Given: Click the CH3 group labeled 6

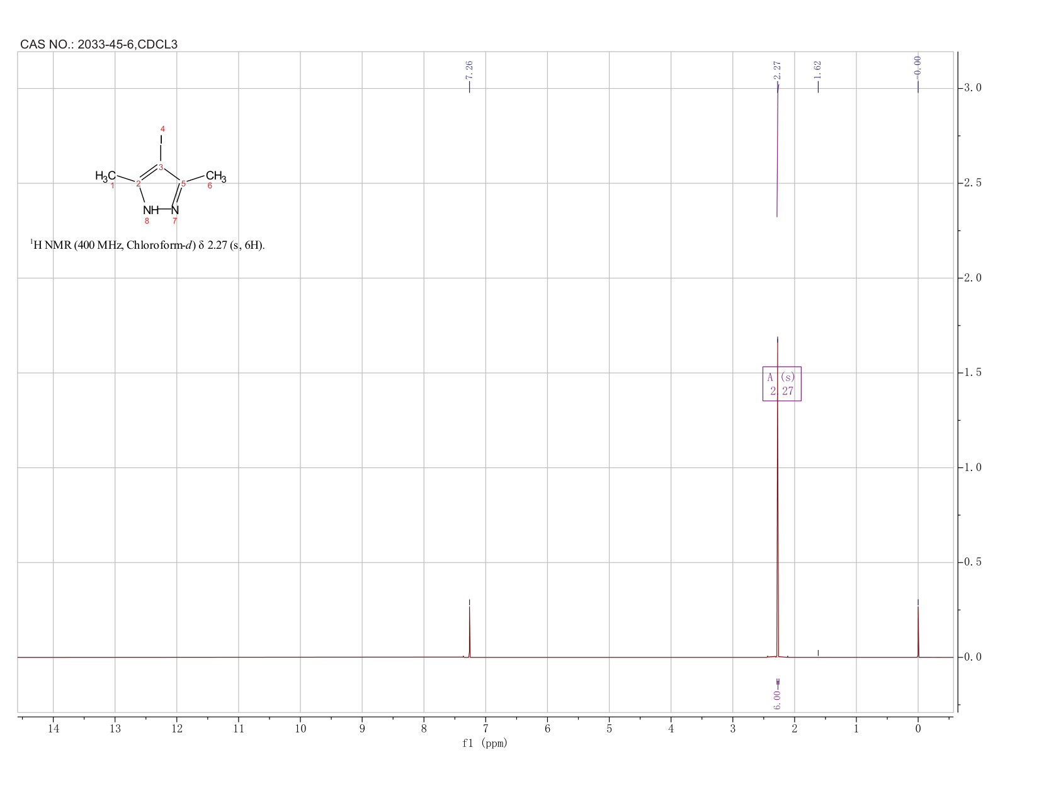Looking at the screenshot, I should [x=215, y=176].
